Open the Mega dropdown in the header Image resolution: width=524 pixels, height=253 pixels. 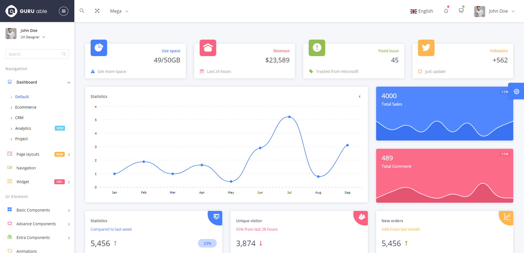[119, 11]
